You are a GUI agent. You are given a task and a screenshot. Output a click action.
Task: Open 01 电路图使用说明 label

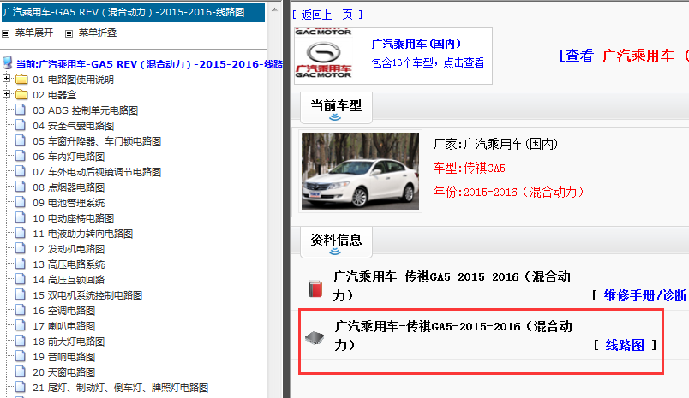pos(73,80)
